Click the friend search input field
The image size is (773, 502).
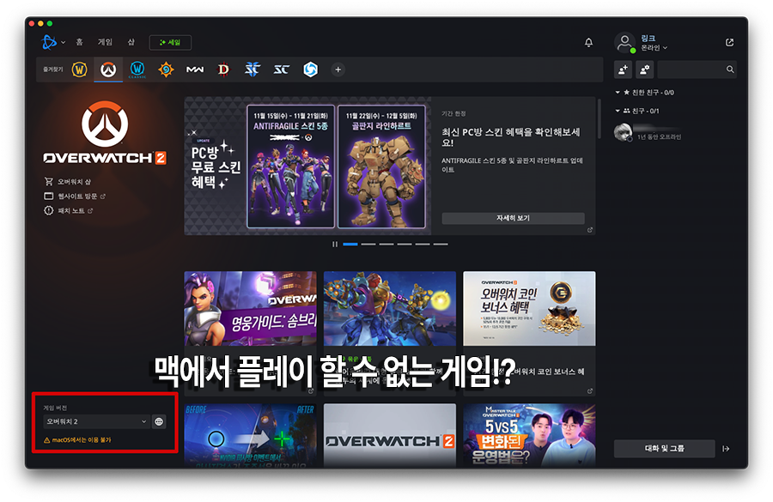(691, 70)
